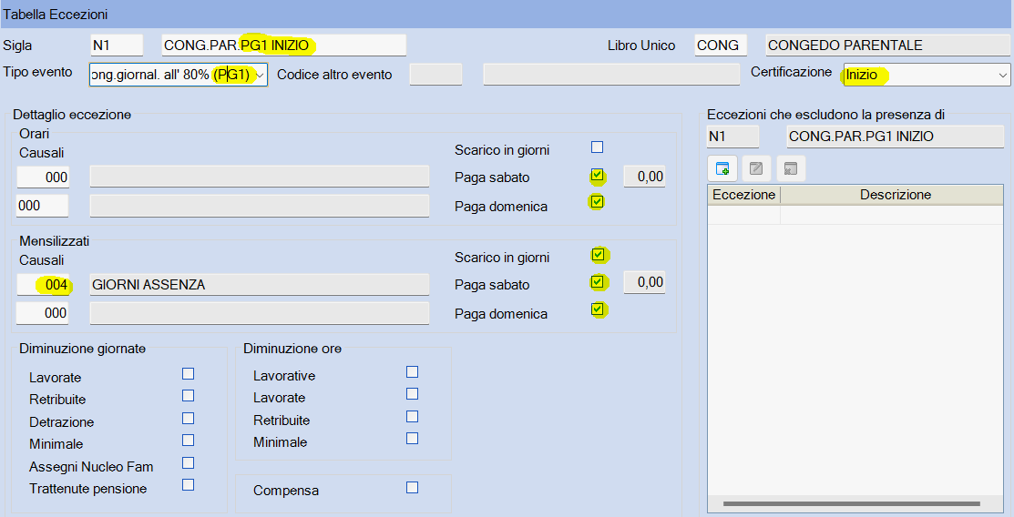Open the Tipo evento dropdown

[x=260, y=75]
